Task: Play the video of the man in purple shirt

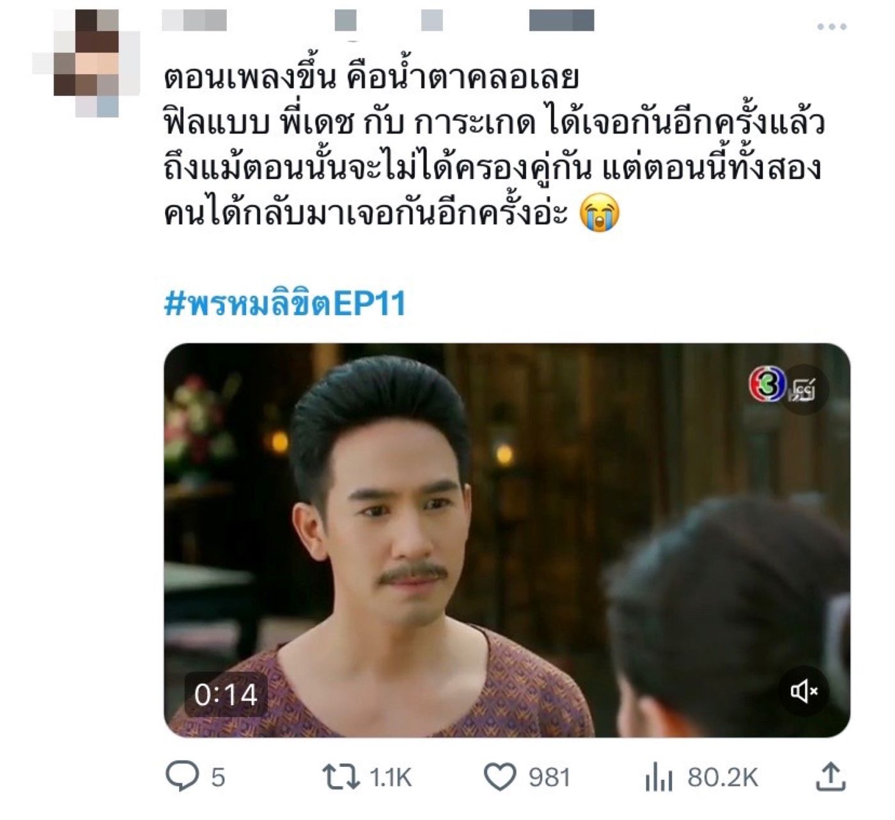Action: tap(507, 540)
